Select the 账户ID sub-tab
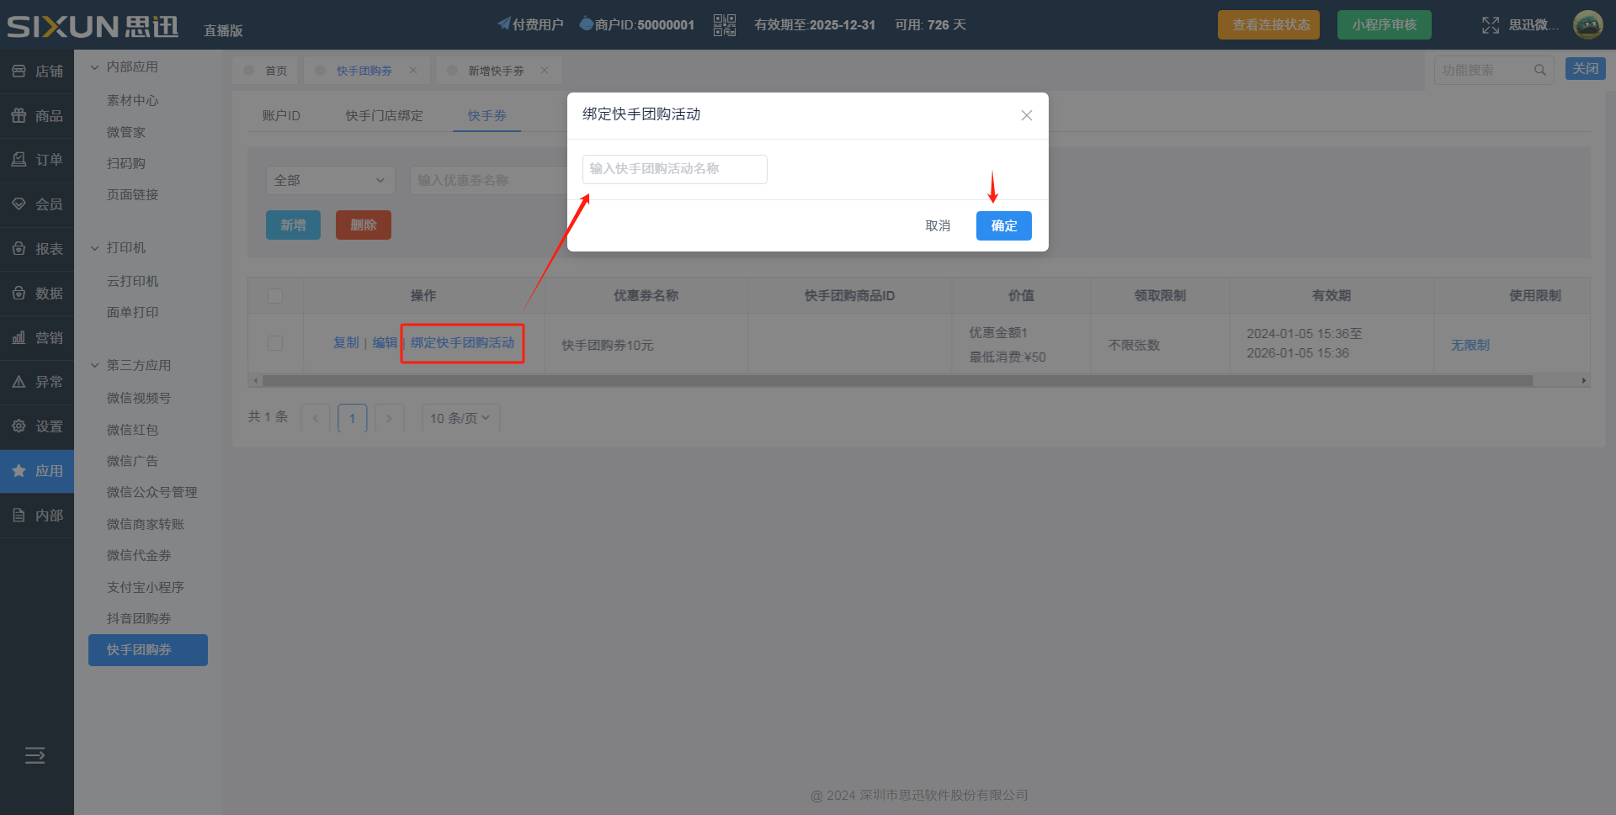 pos(281,115)
